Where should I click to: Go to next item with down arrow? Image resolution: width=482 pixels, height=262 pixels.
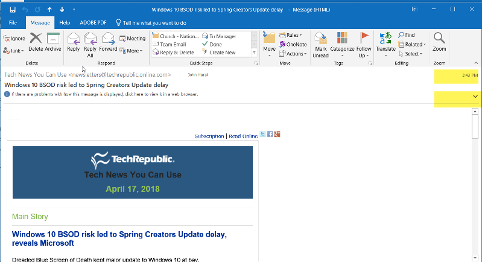pyautogui.click(x=62, y=10)
